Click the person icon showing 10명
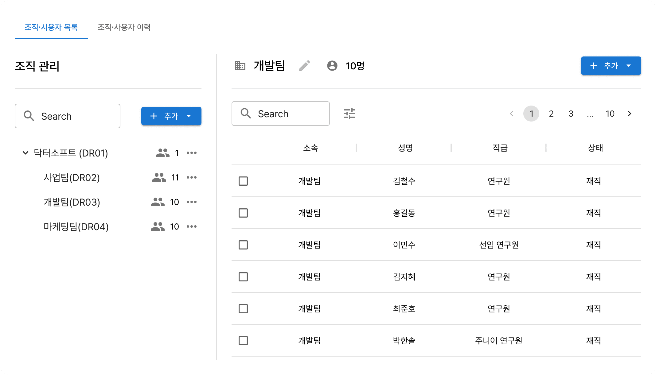The width and height of the screenshot is (656, 375). pyautogui.click(x=332, y=66)
